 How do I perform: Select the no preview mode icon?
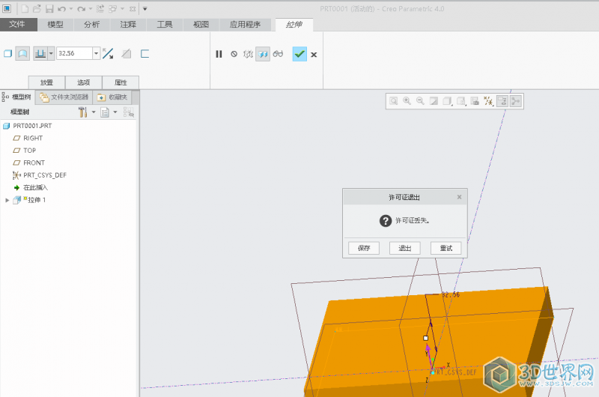coord(234,54)
